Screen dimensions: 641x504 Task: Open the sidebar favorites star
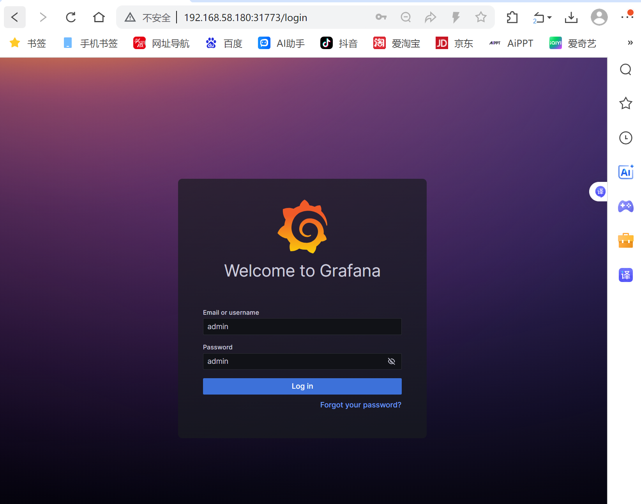point(626,103)
